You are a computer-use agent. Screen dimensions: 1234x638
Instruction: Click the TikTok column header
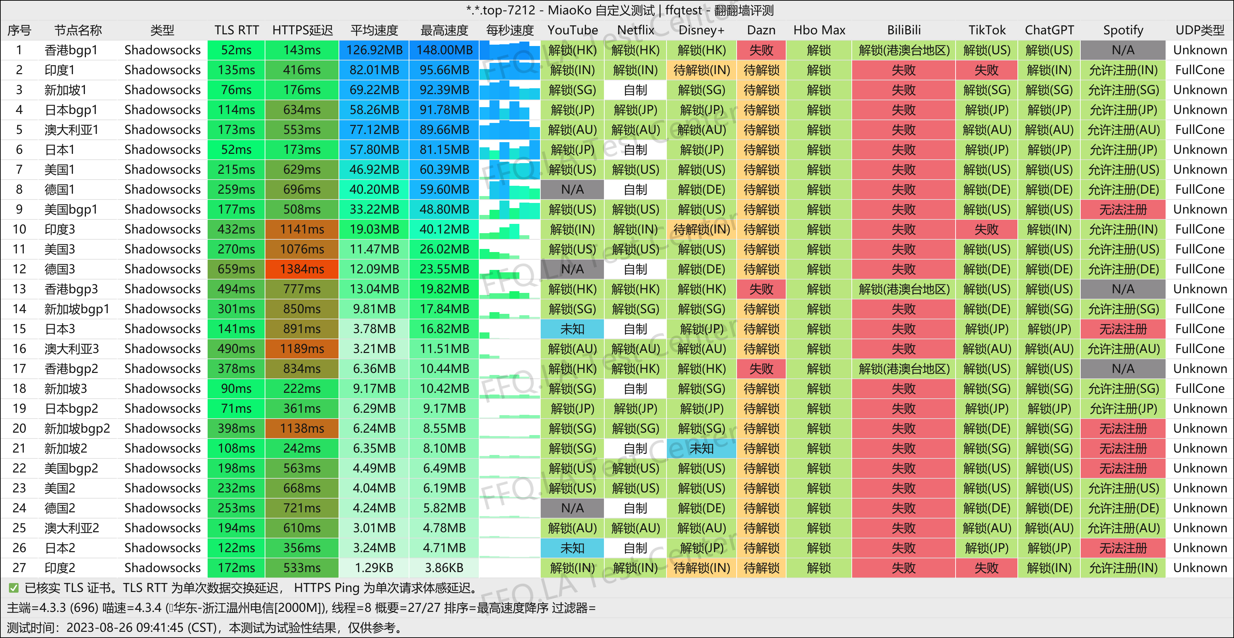[986, 30]
